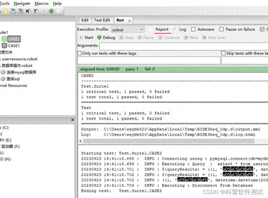Open the Navigate menu
The image size is (268, 198).
point(22,3)
